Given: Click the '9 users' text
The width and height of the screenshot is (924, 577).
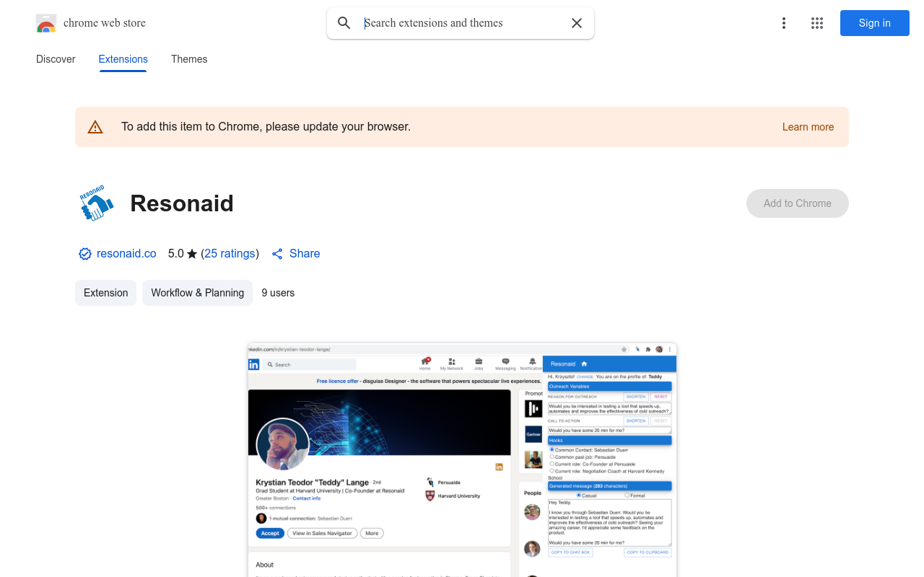Looking at the screenshot, I should 278,293.
